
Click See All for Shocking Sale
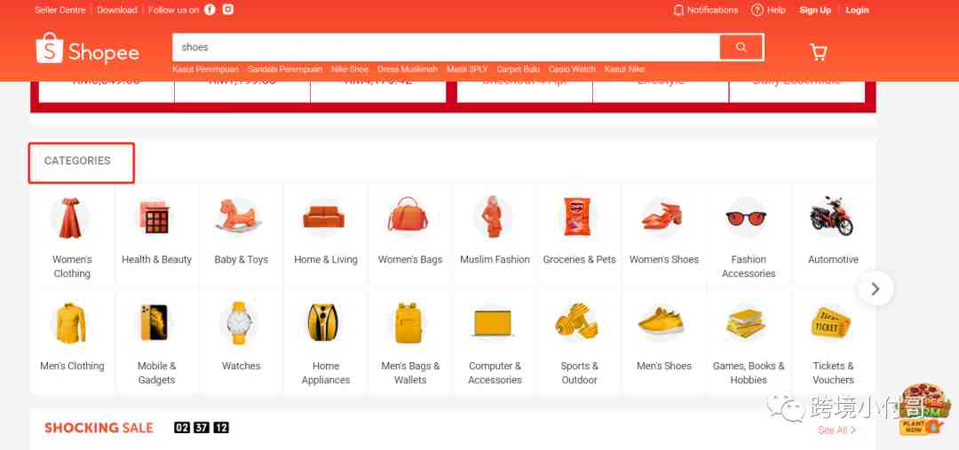click(837, 430)
